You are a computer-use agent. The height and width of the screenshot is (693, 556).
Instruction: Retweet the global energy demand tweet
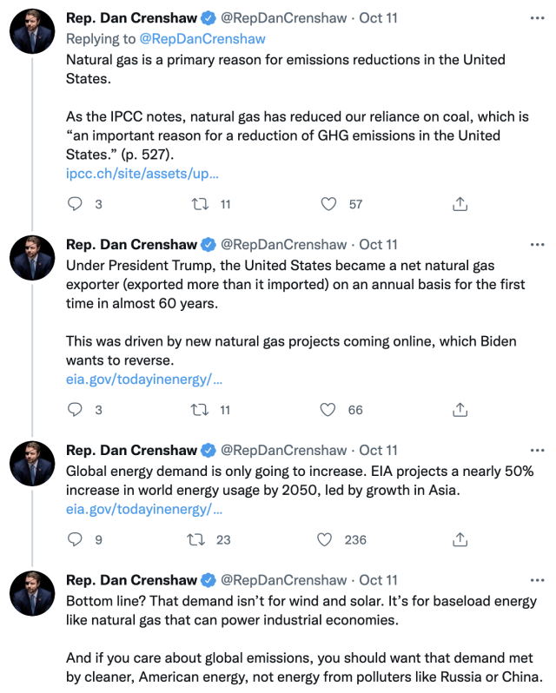(197, 539)
